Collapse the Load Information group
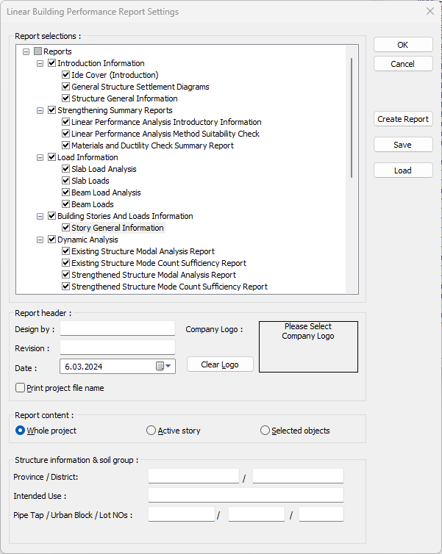 point(40,157)
